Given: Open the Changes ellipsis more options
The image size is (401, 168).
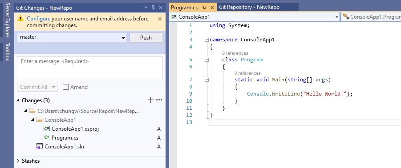Looking at the screenshot, I should pos(159,100).
